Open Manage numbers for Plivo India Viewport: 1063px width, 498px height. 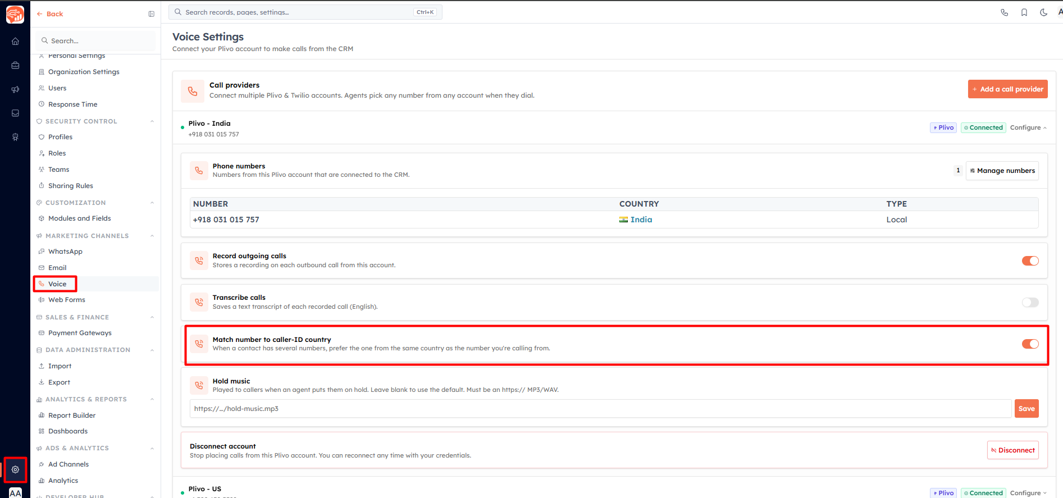1002,171
